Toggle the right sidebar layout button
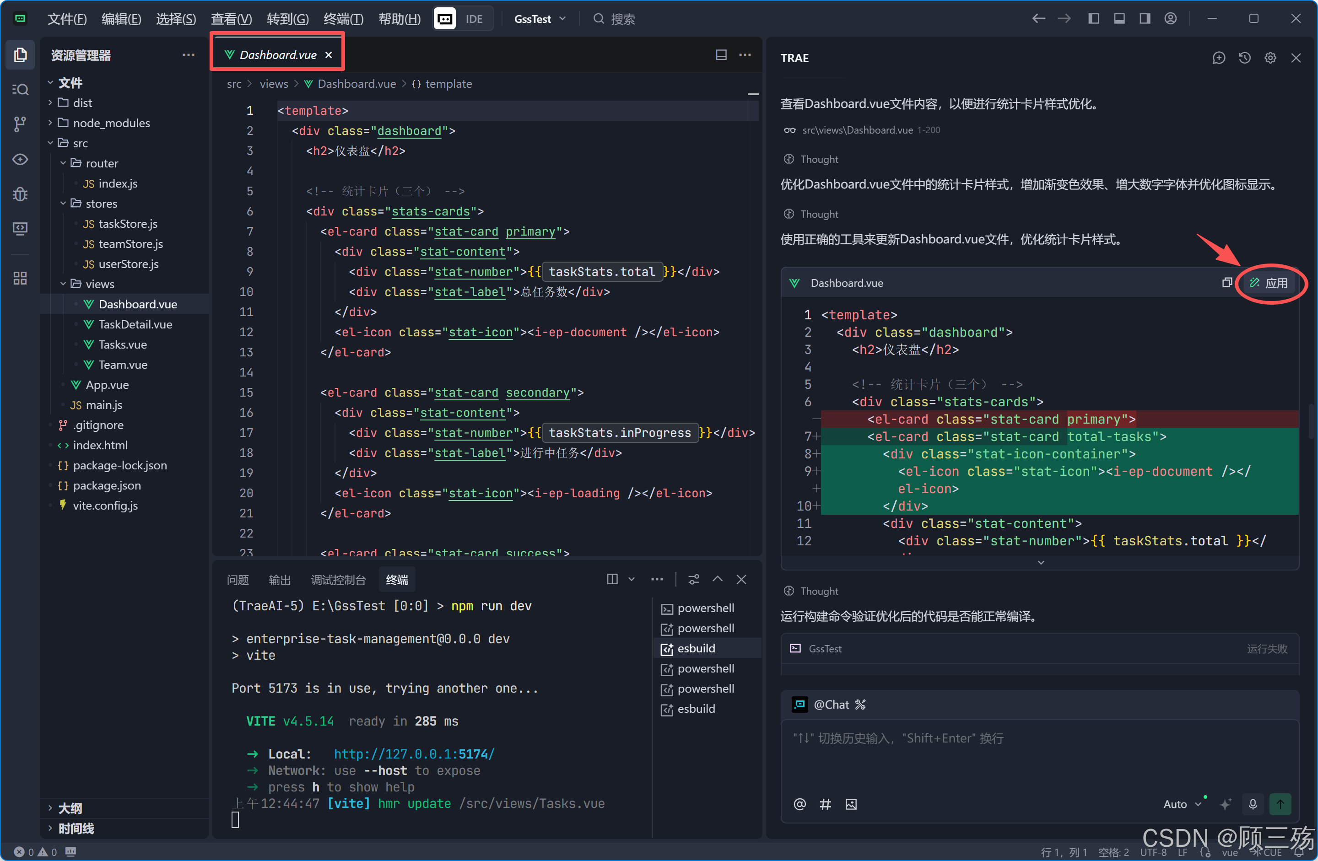 pyautogui.click(x=1145, y=18)
